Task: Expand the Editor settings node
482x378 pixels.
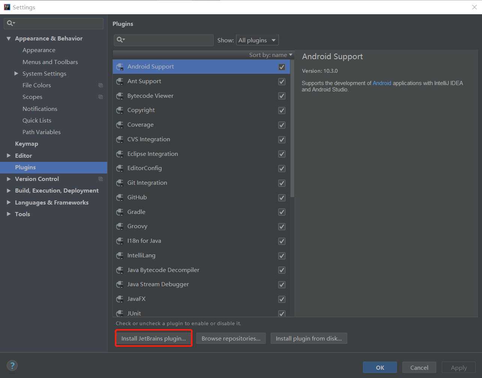Action: pos(9,155)
